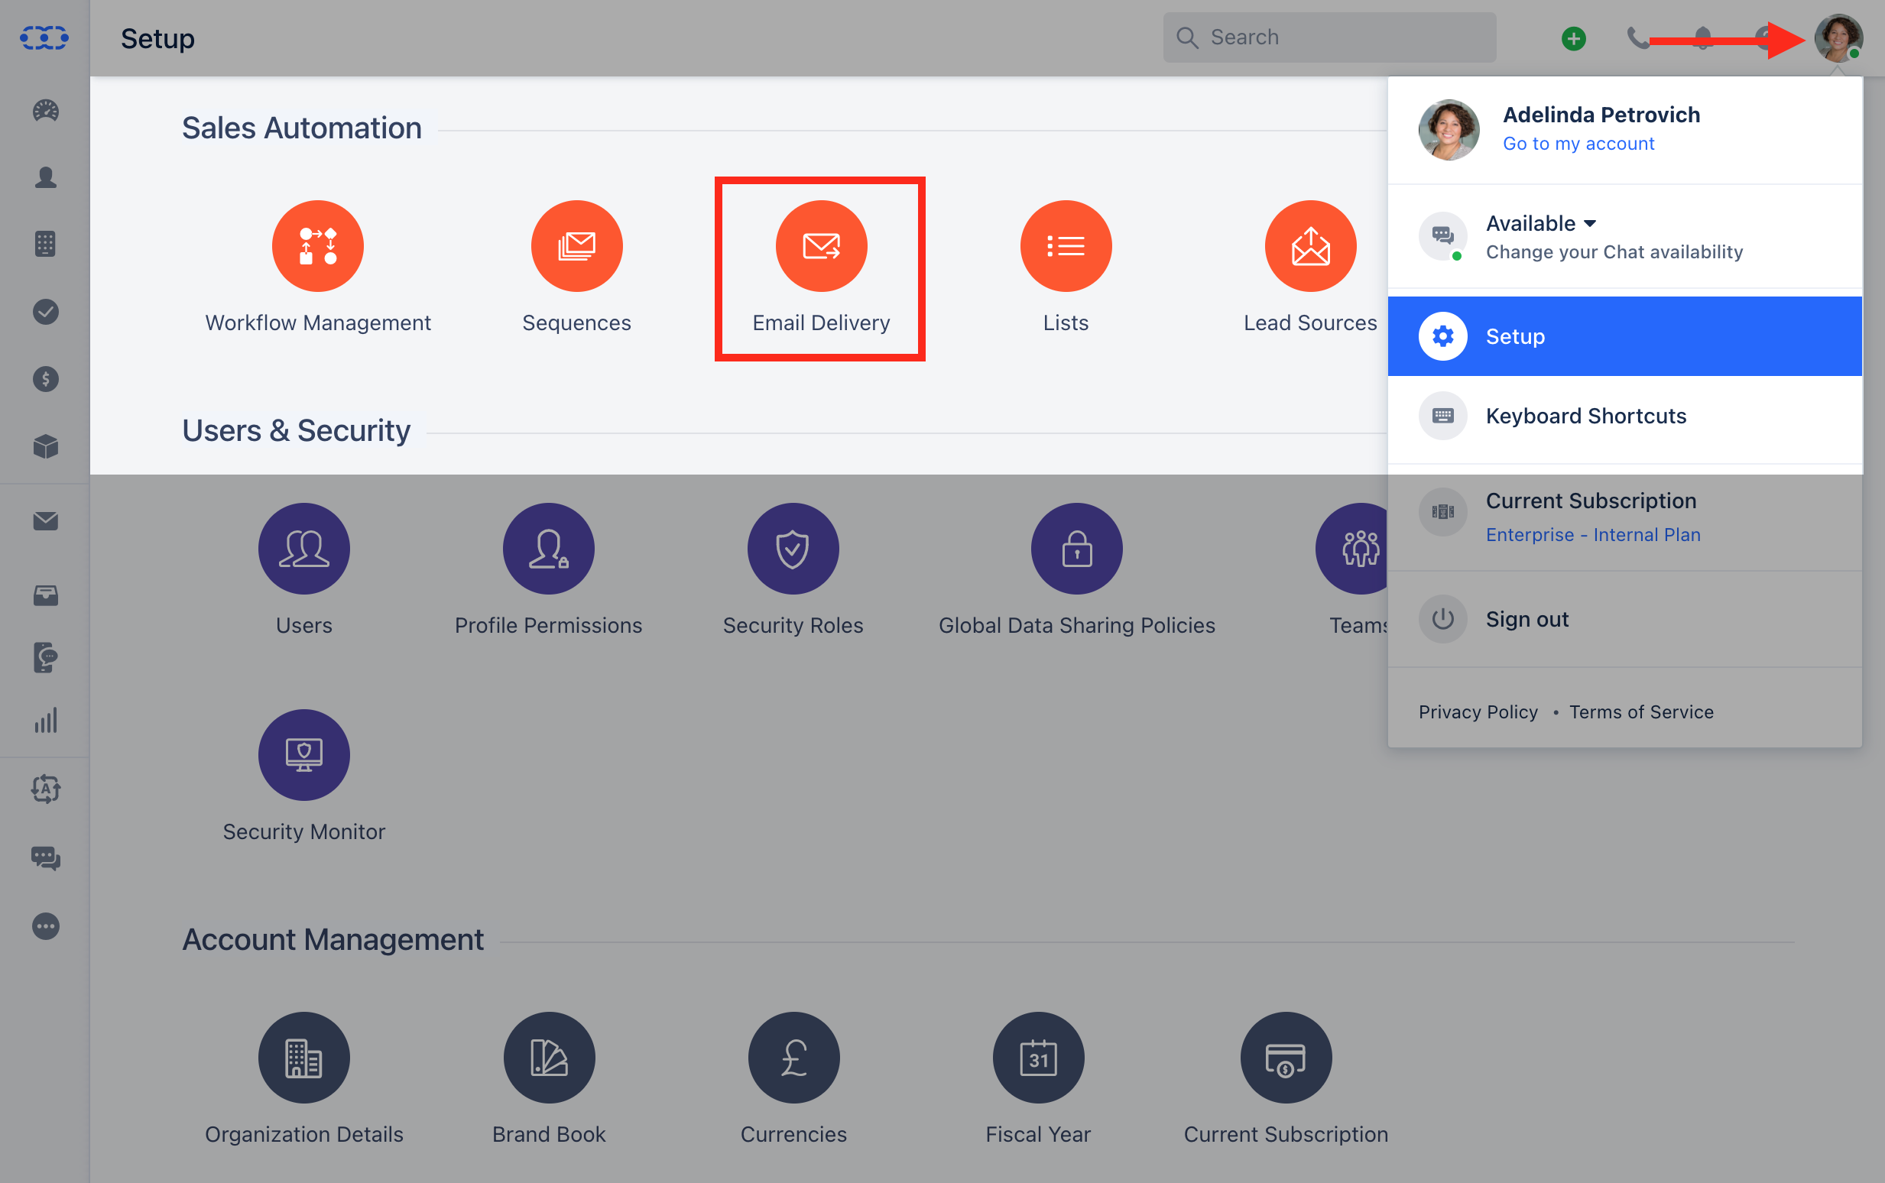Open Profile Permissions
1885x1183 pixels.
[549, 549]
